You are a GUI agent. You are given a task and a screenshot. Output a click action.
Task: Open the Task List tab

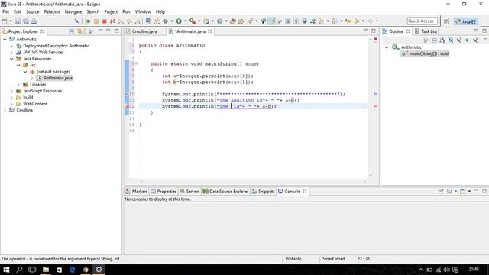click(x=426, y=31)
